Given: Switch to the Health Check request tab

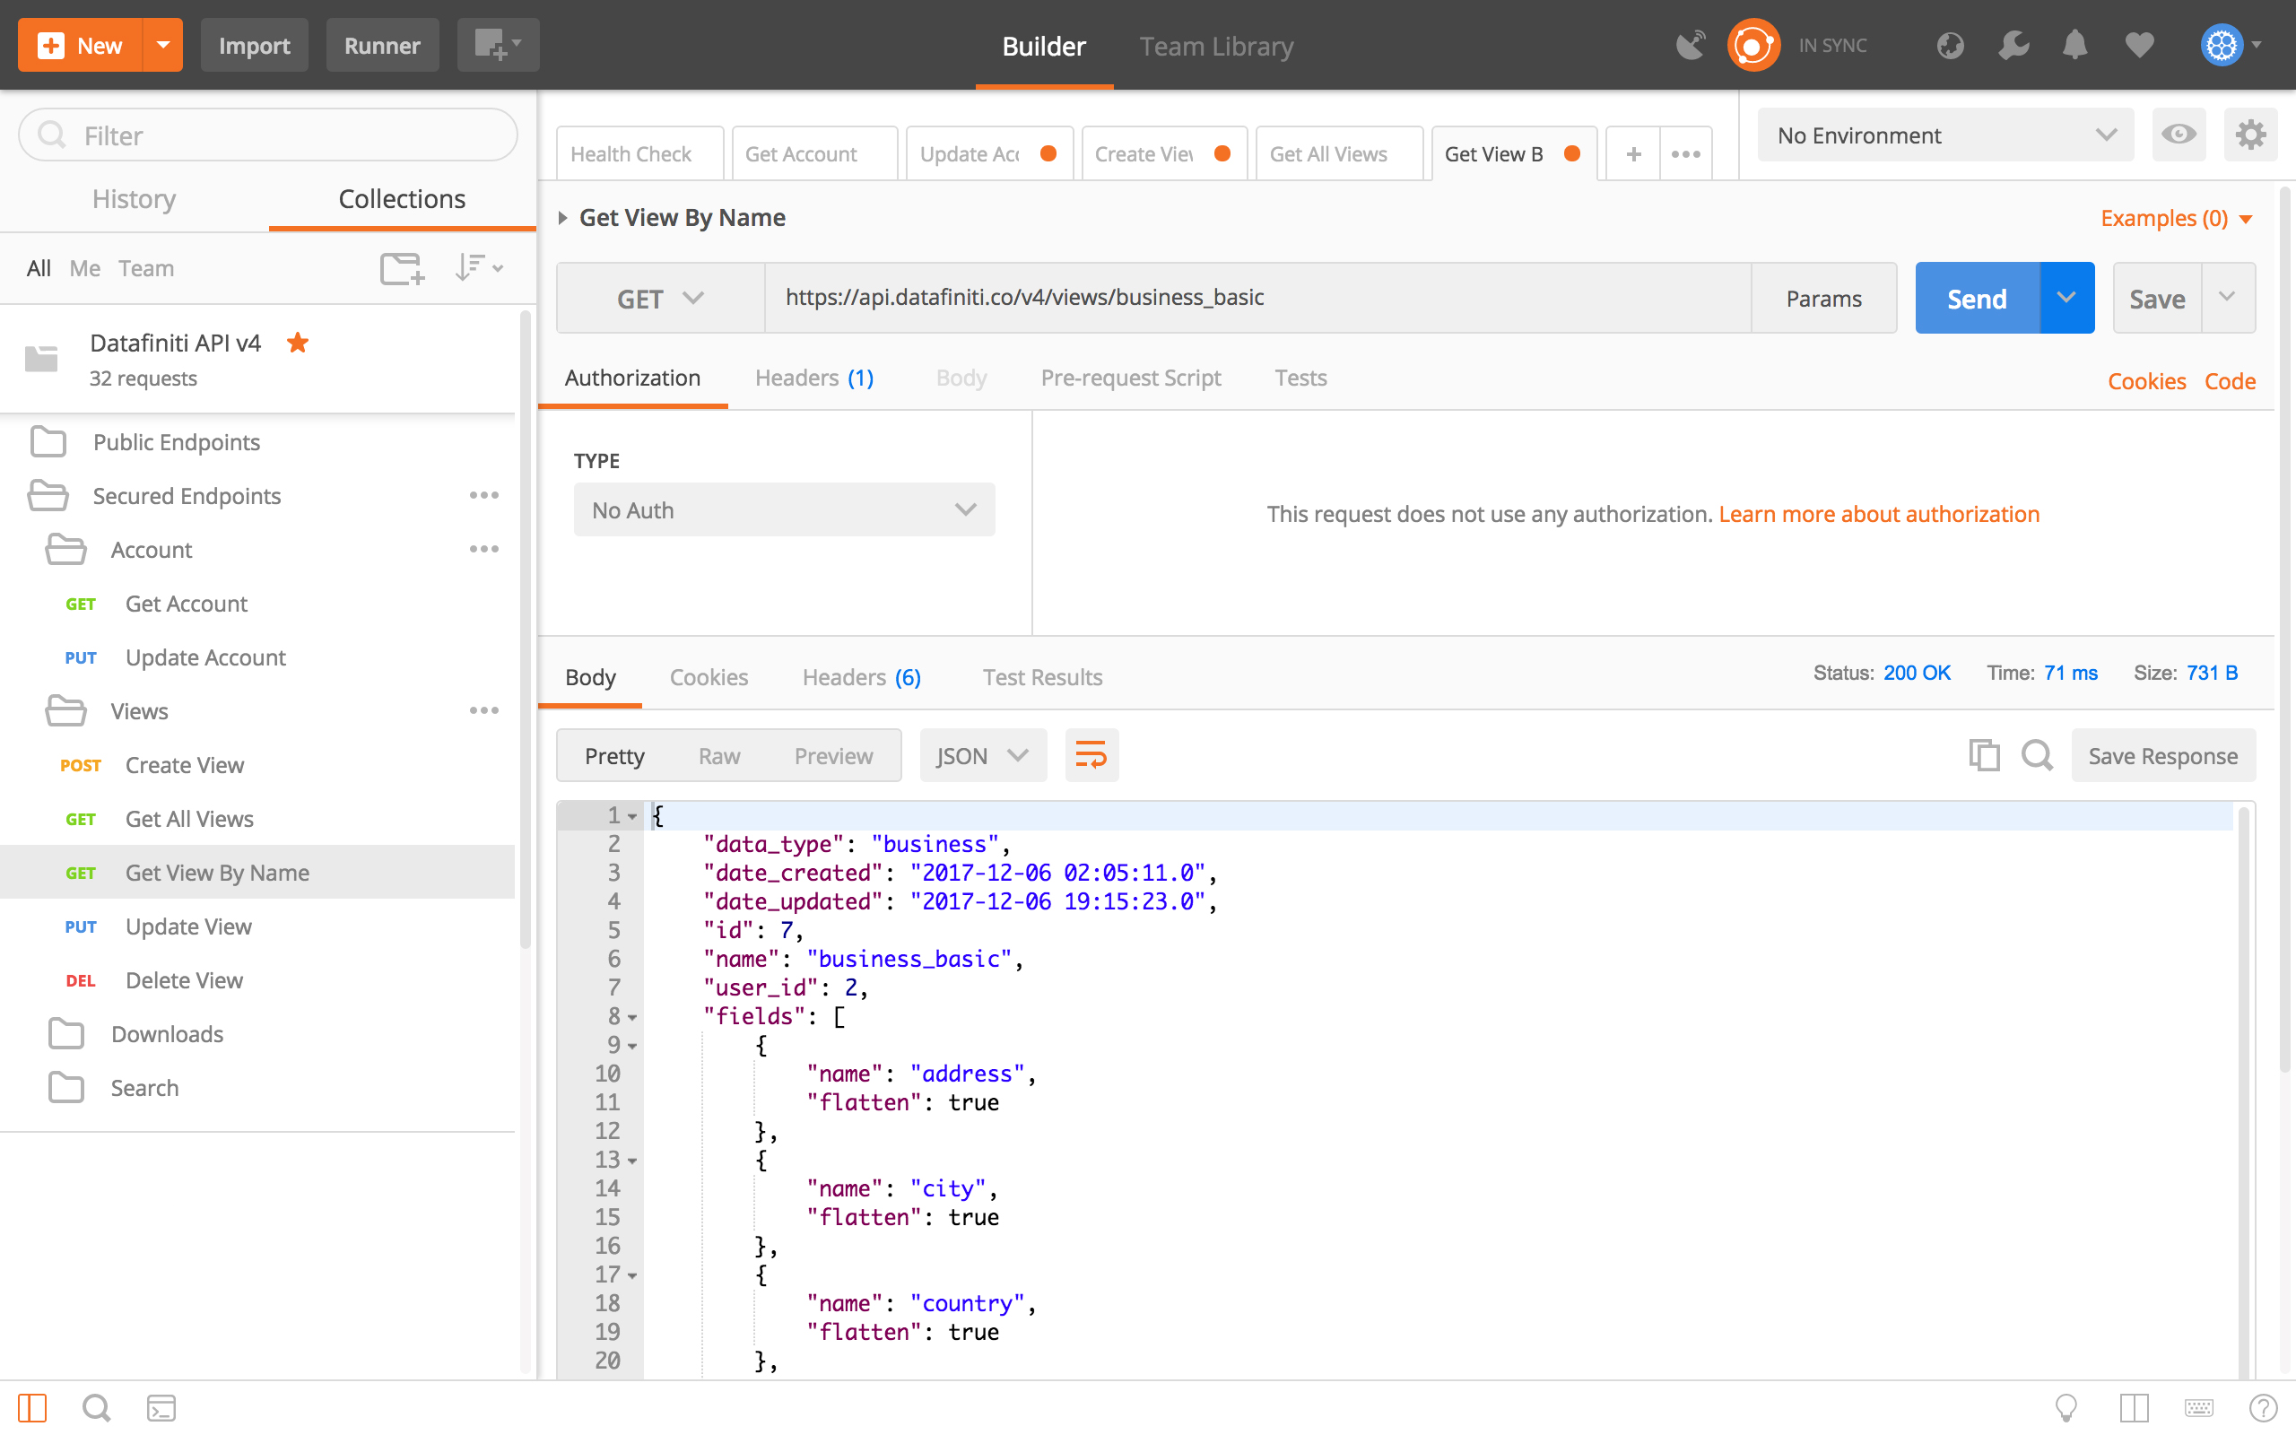Looking at the screenshot, I should [639, 153].
